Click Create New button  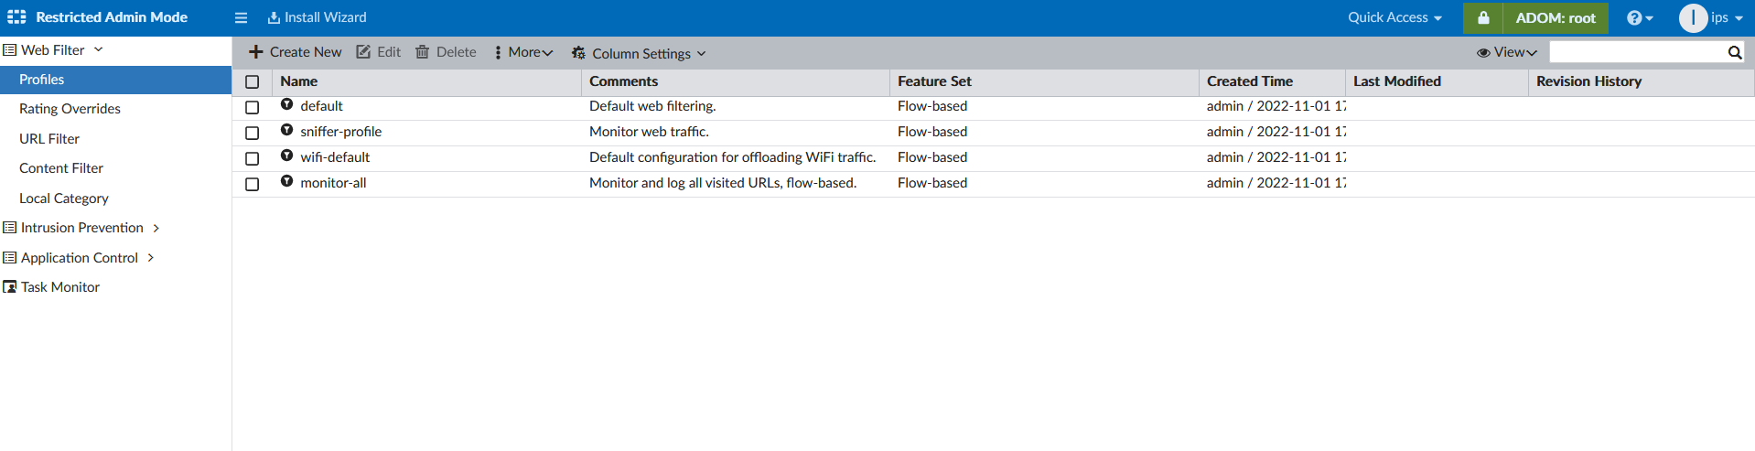coord(295,52)
